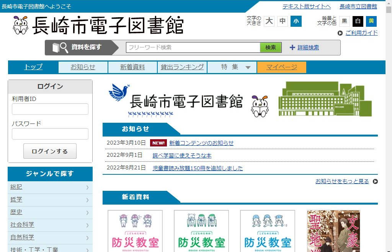The image size is (392, 252).
Task: Open the green 防災教室 book cover
Action: [x=201, y=231]
